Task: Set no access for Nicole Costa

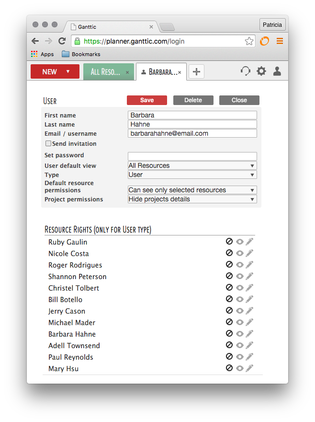Action: [x=229, y=253]
